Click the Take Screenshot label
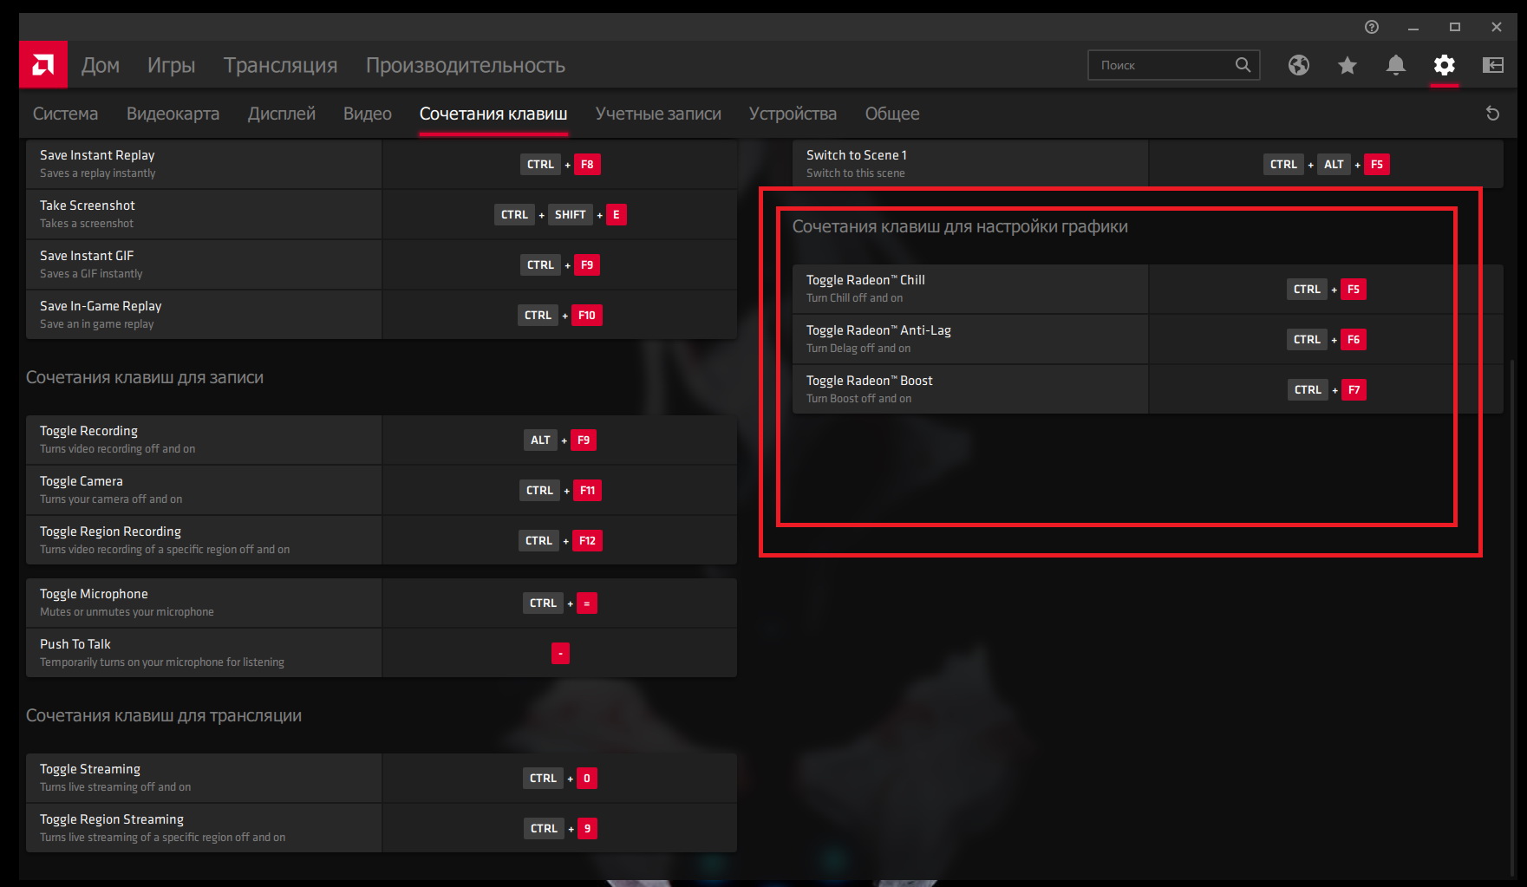 88,205
